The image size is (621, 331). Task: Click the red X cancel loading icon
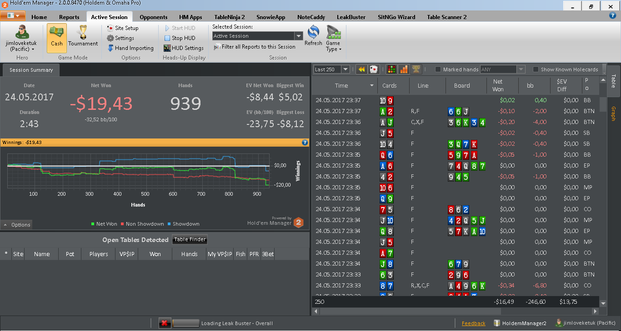point(165,323)
